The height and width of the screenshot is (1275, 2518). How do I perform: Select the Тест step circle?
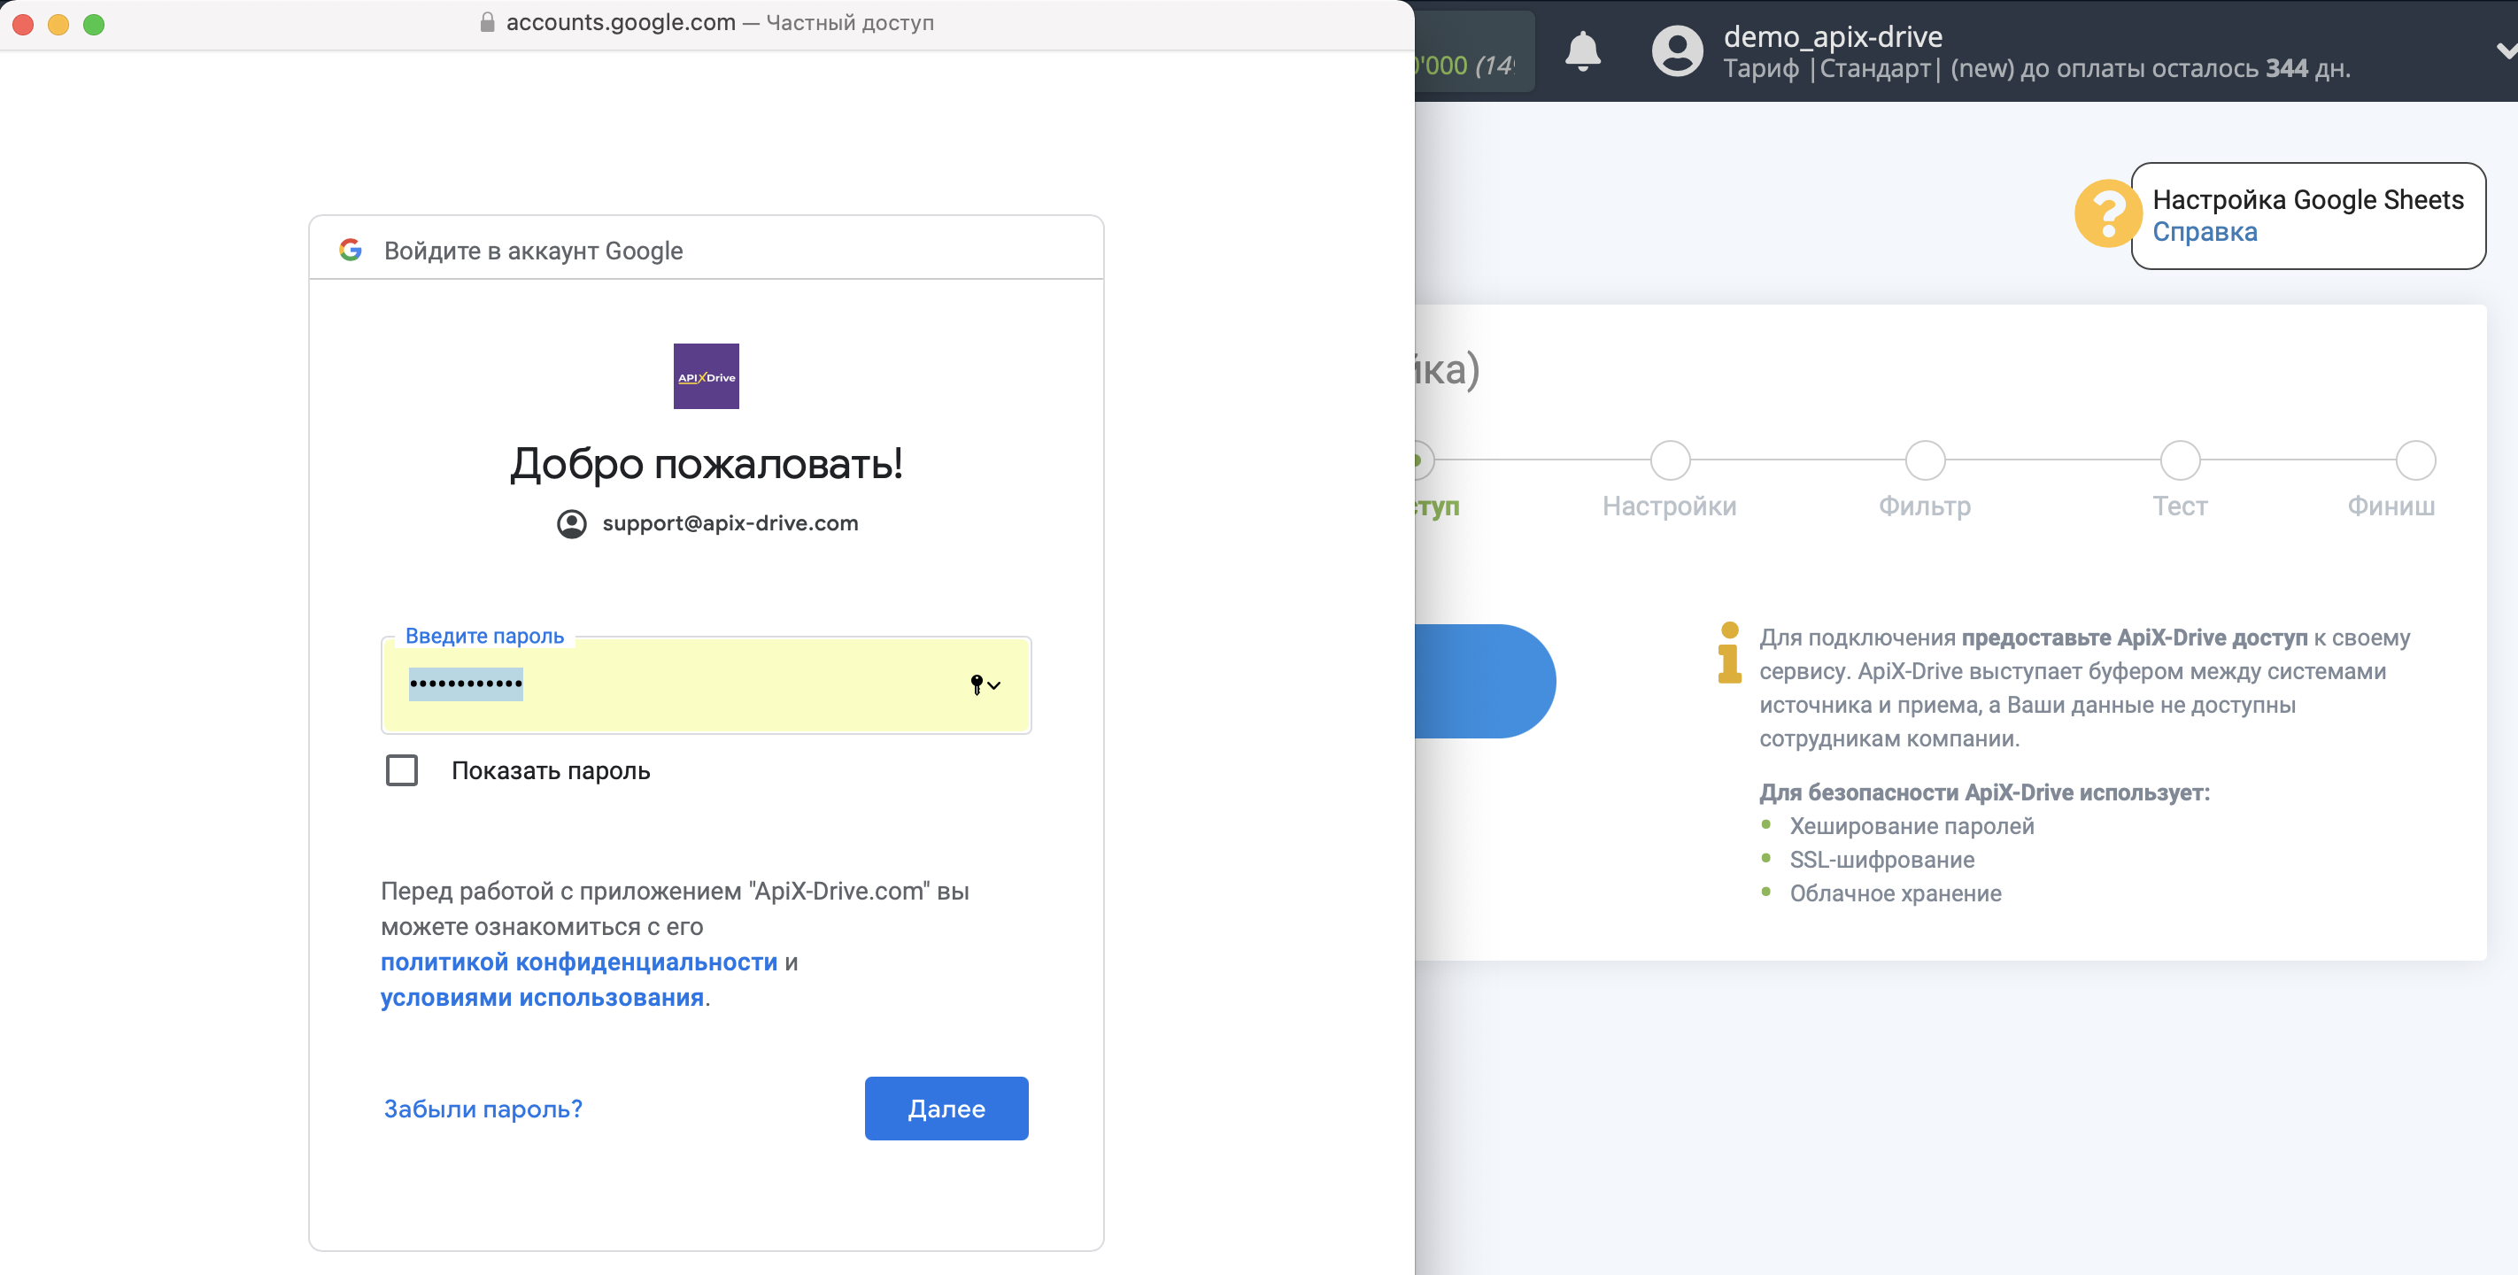[x=2180, y=460]
